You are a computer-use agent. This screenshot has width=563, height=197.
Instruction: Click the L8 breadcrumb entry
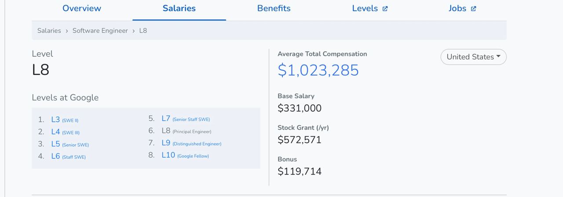point(143,31)
